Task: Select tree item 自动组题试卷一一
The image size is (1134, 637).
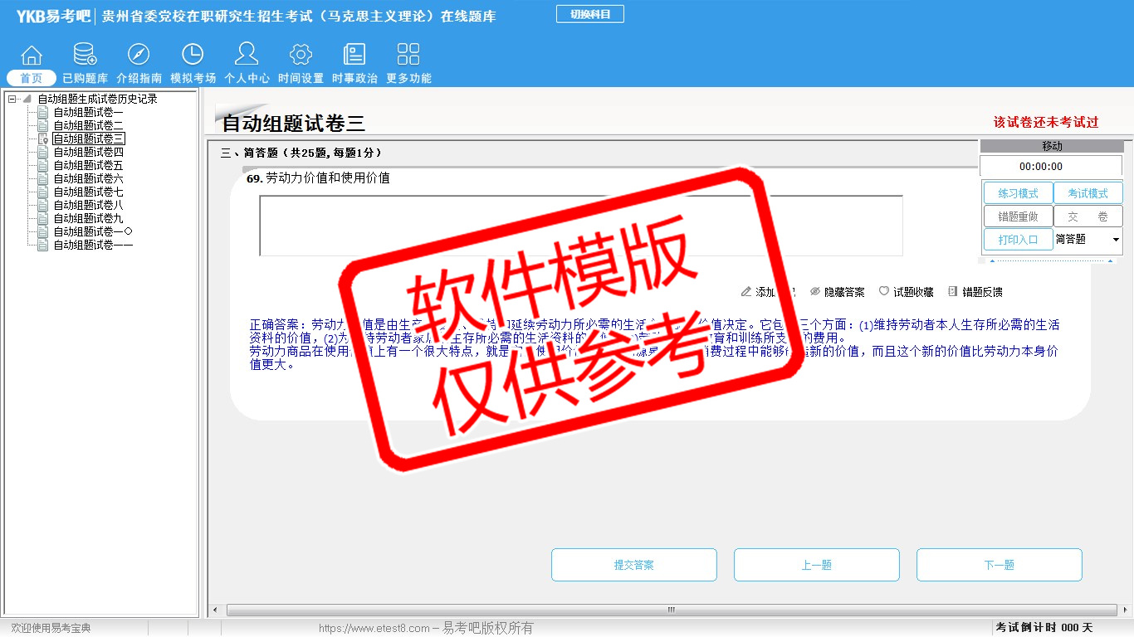Action: tap(93, 245)
